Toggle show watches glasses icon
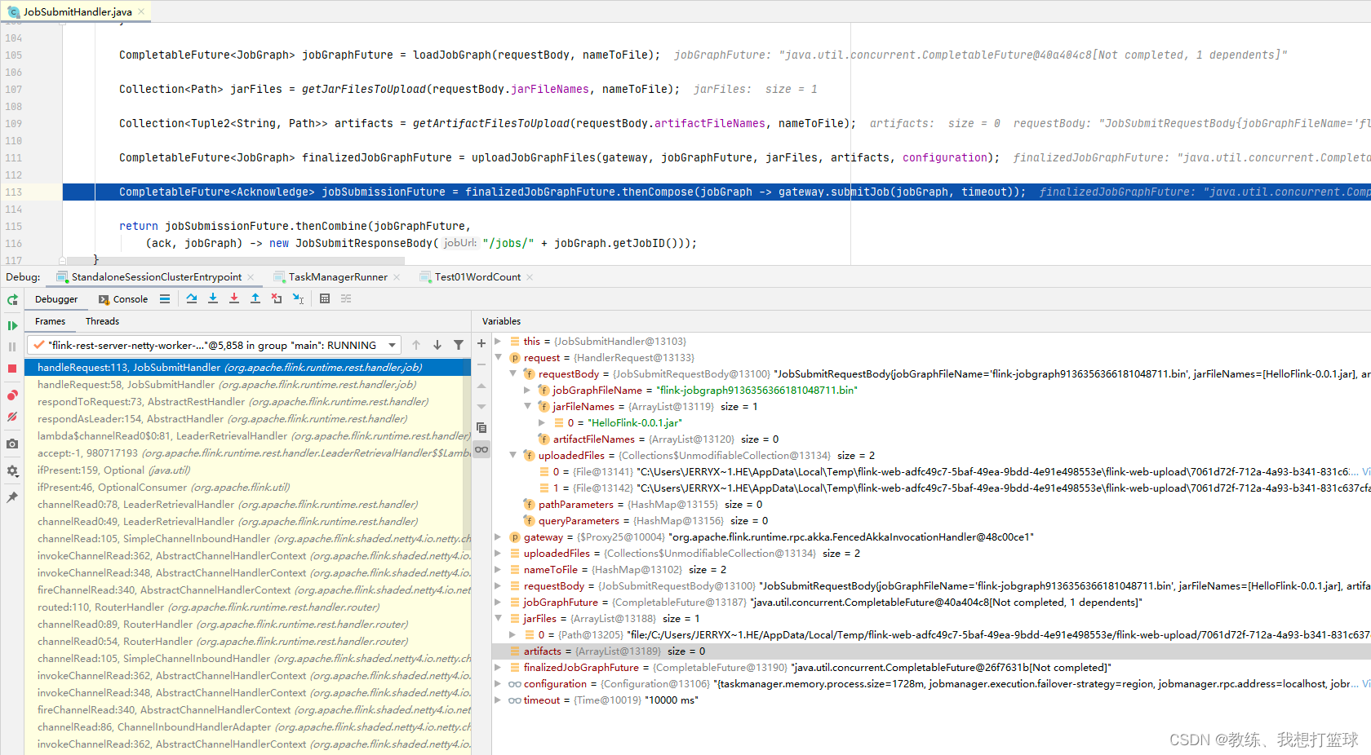This screenshot has width=1371, height=755. coord(481,449)
